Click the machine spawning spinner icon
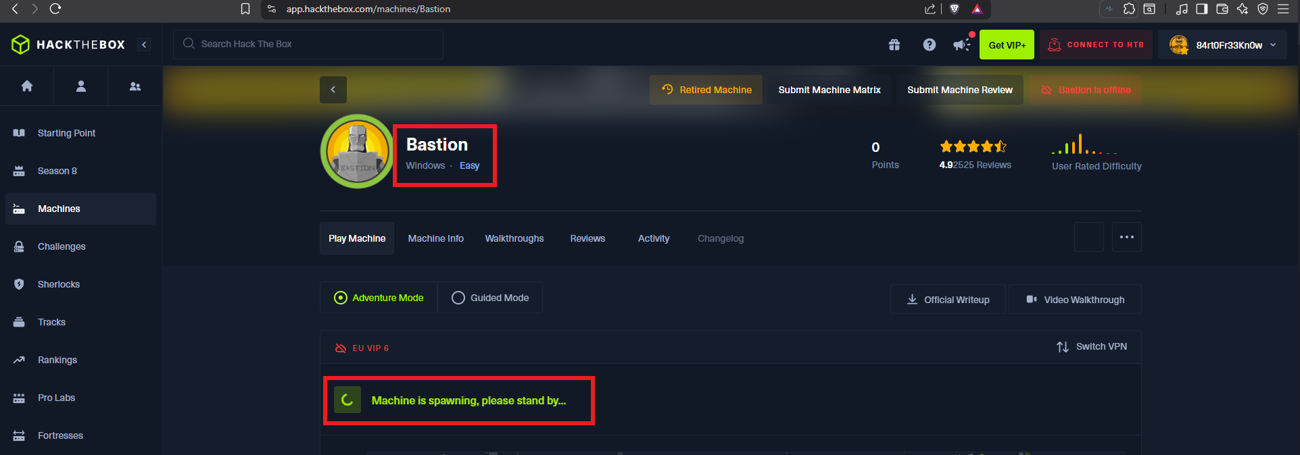Image resolution: width=1300 pixels, height=455 pixels. click(x=347, y=400)
